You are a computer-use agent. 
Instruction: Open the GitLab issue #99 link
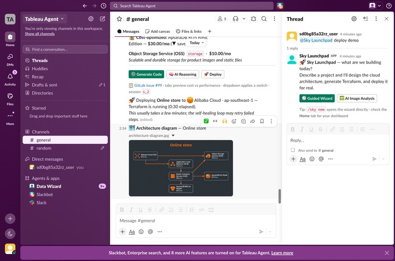[148, 85]
